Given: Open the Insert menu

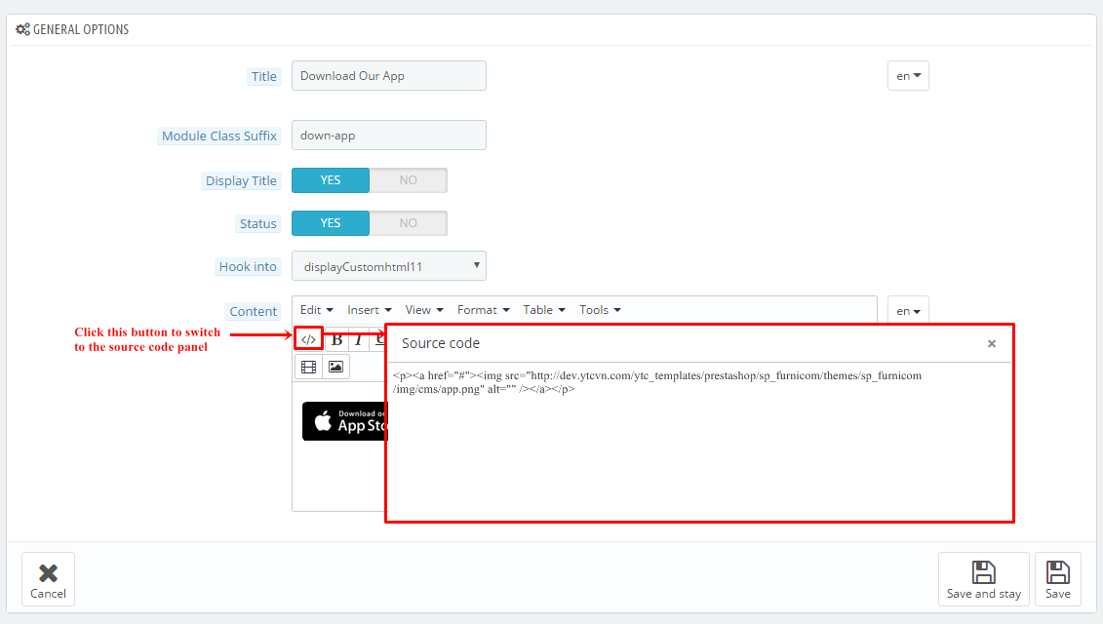Looking at the screenshot, I should click(370, 309).
